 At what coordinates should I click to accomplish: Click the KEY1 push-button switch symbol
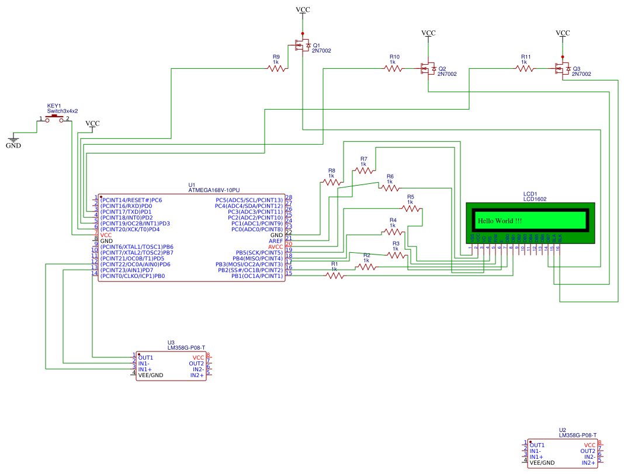coord(54,118)
